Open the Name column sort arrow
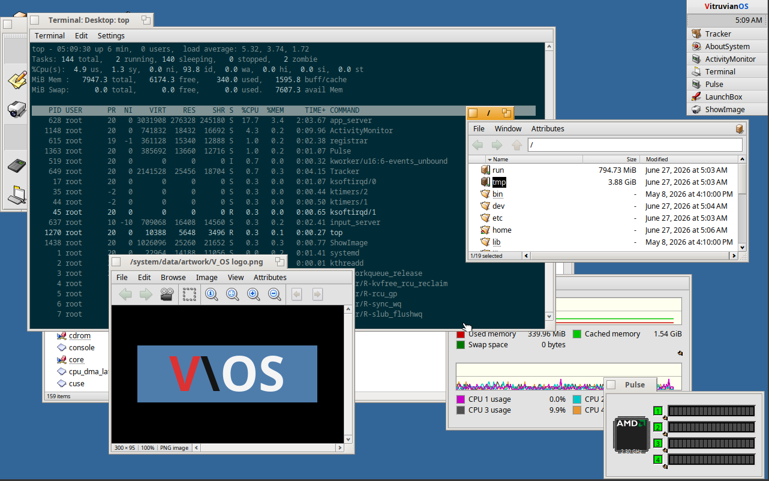The height and width of the screenshot is (481, 769). point(489,160)
